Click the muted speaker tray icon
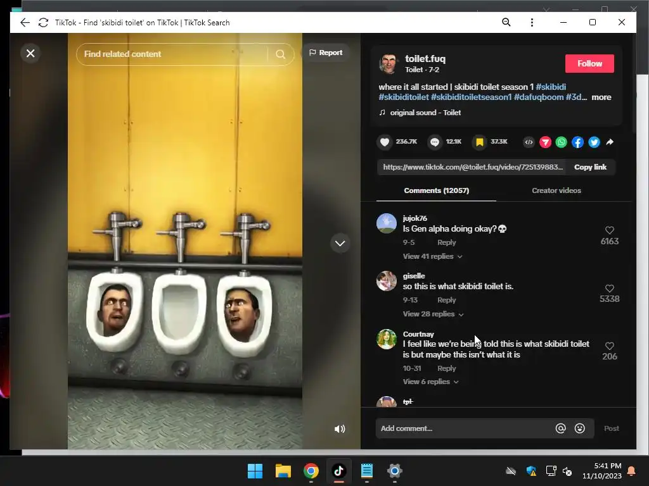649x486 pixels. 567,471
